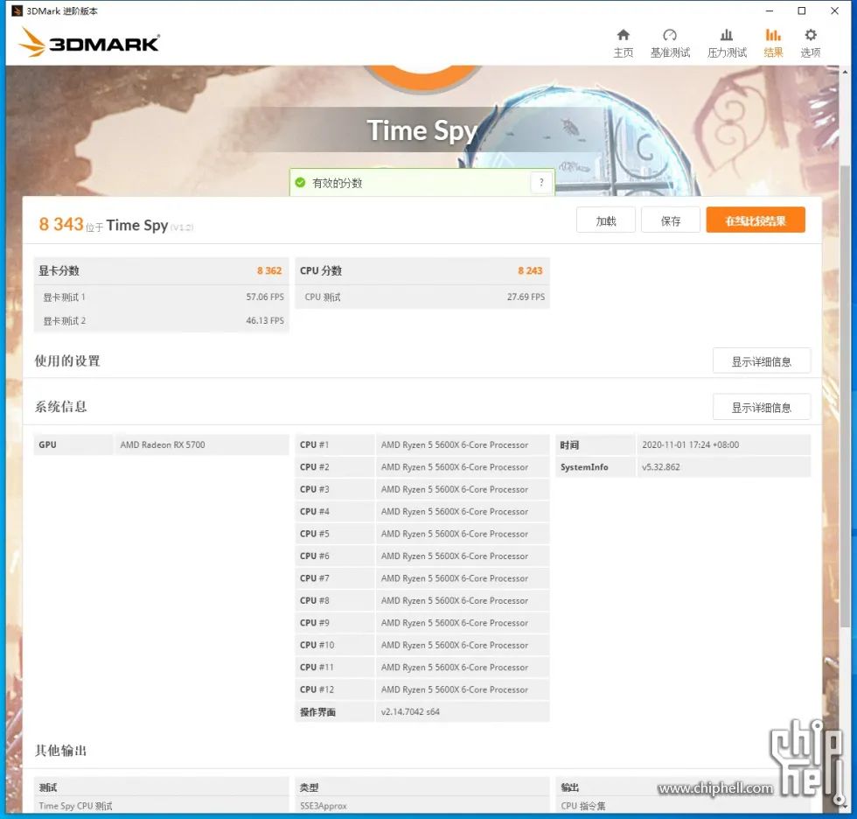Screen dimensions: 857x819
Task: Click the question mark help button
Action: click(x=541, y=183)
